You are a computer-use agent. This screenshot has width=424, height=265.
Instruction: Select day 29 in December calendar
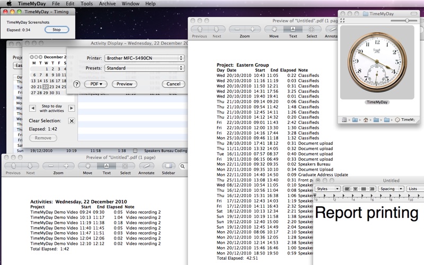pyautogui.click(x=46, y=93)
